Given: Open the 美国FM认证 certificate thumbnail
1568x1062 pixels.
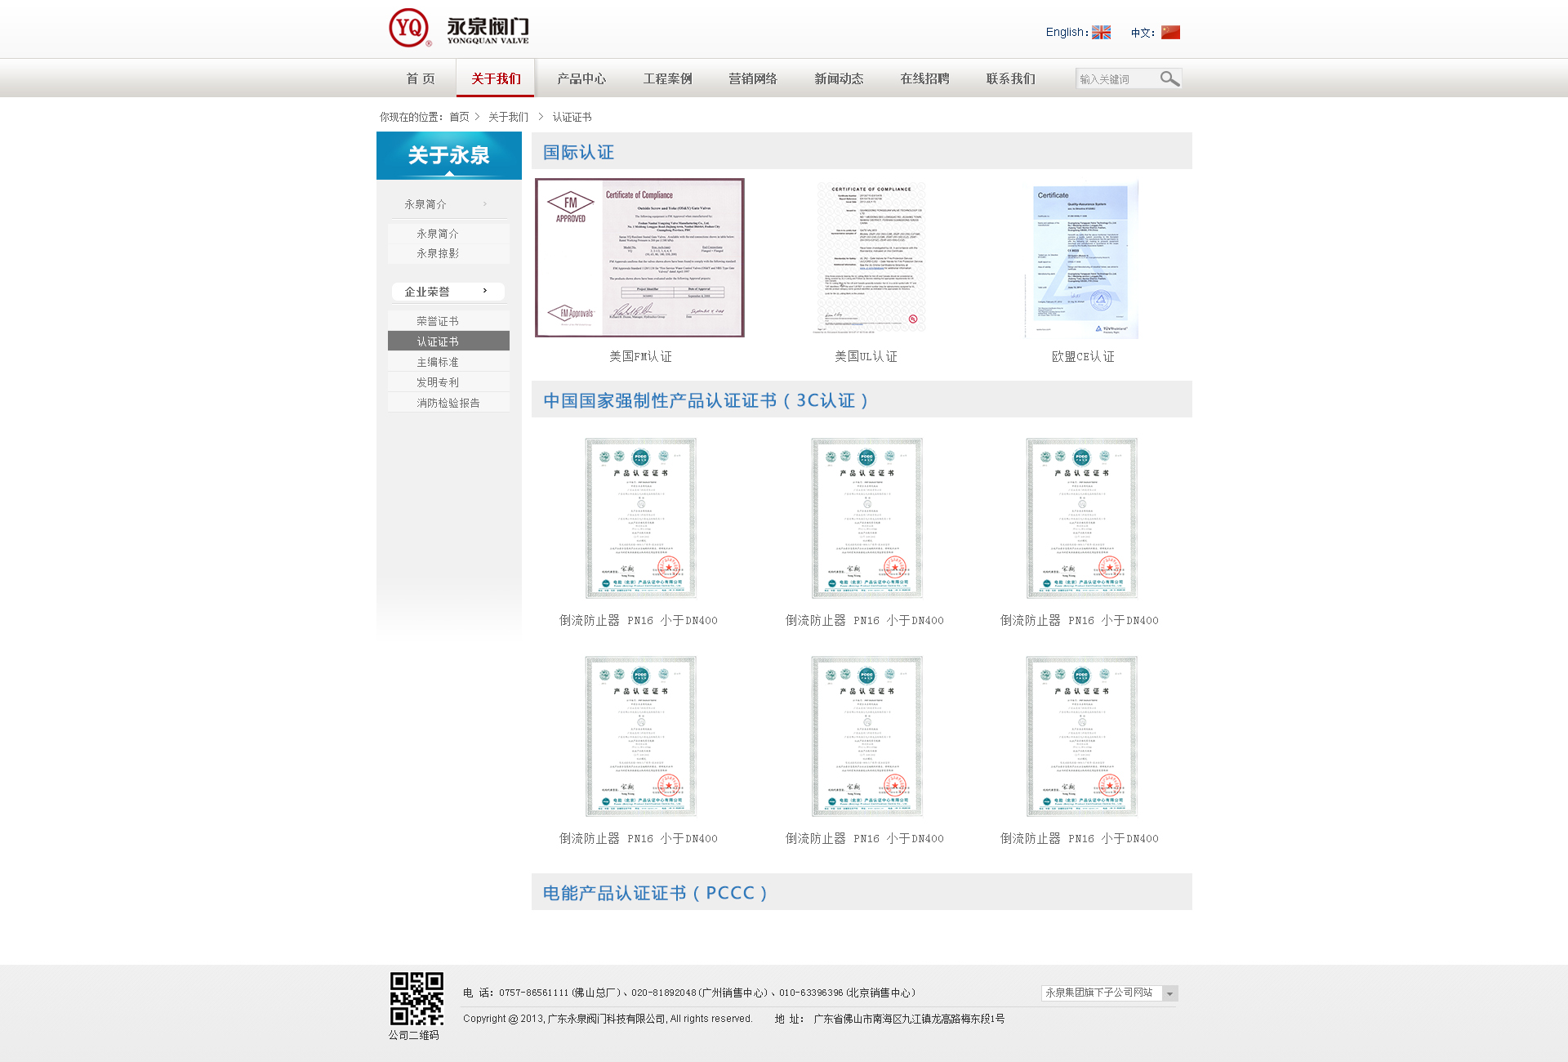Looking at the screenshot, I should pos(639,258).
